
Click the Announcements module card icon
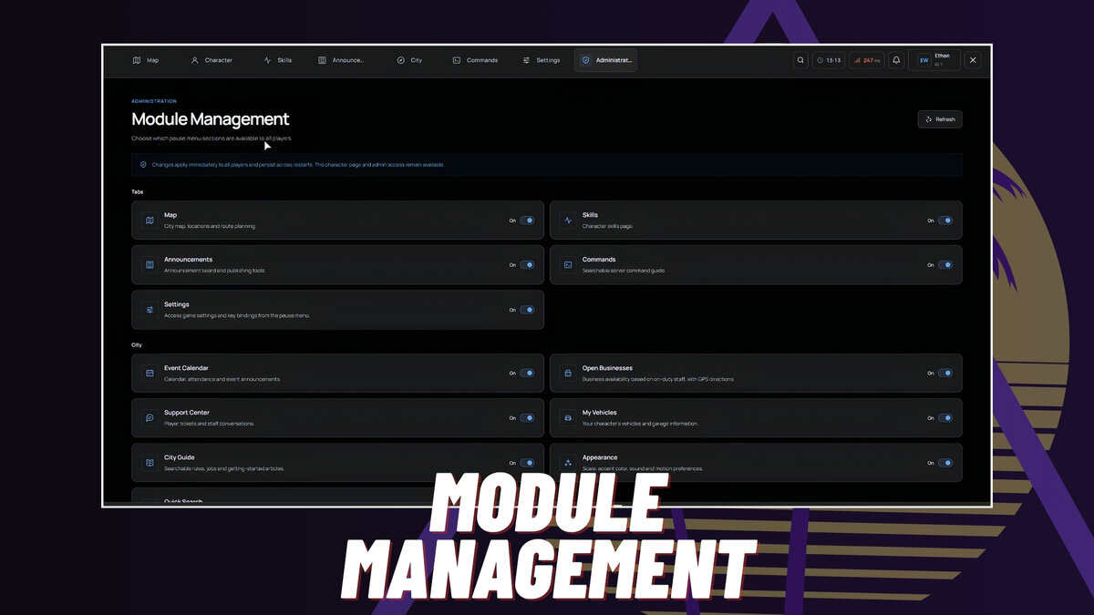pyautogui.click(x=150, y=265)
